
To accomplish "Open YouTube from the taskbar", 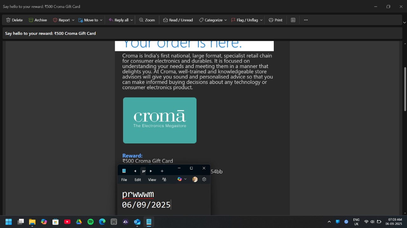I will click(x=67, y=222).
